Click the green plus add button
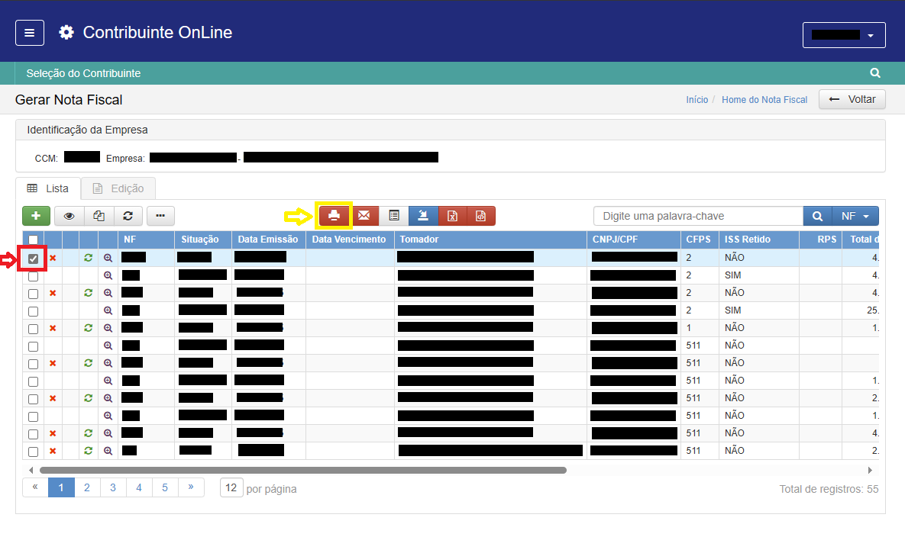The image size is (905, 537). (36, 216)
